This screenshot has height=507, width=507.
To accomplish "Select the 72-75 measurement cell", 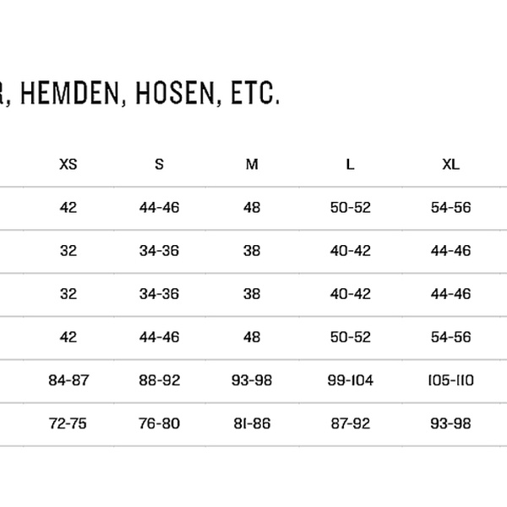I will pyautogui.click(x=68, y=423).
